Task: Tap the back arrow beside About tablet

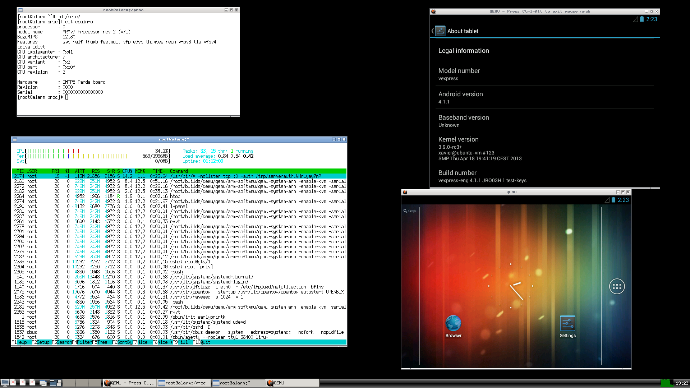Action: pos(432,31)
